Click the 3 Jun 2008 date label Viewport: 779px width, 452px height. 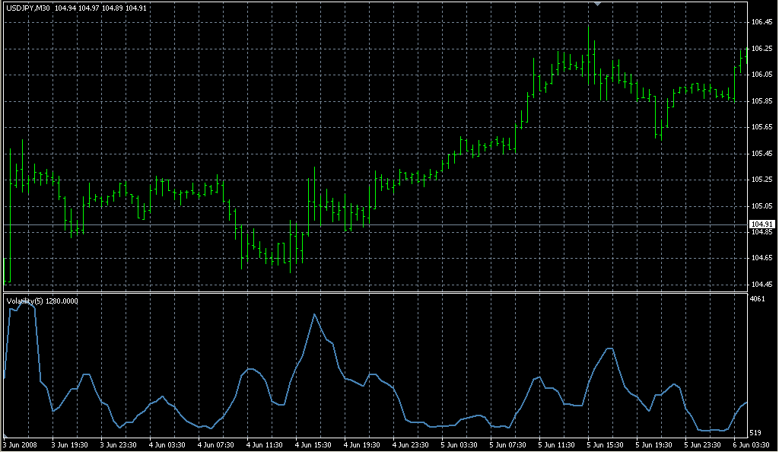point(21,445)
